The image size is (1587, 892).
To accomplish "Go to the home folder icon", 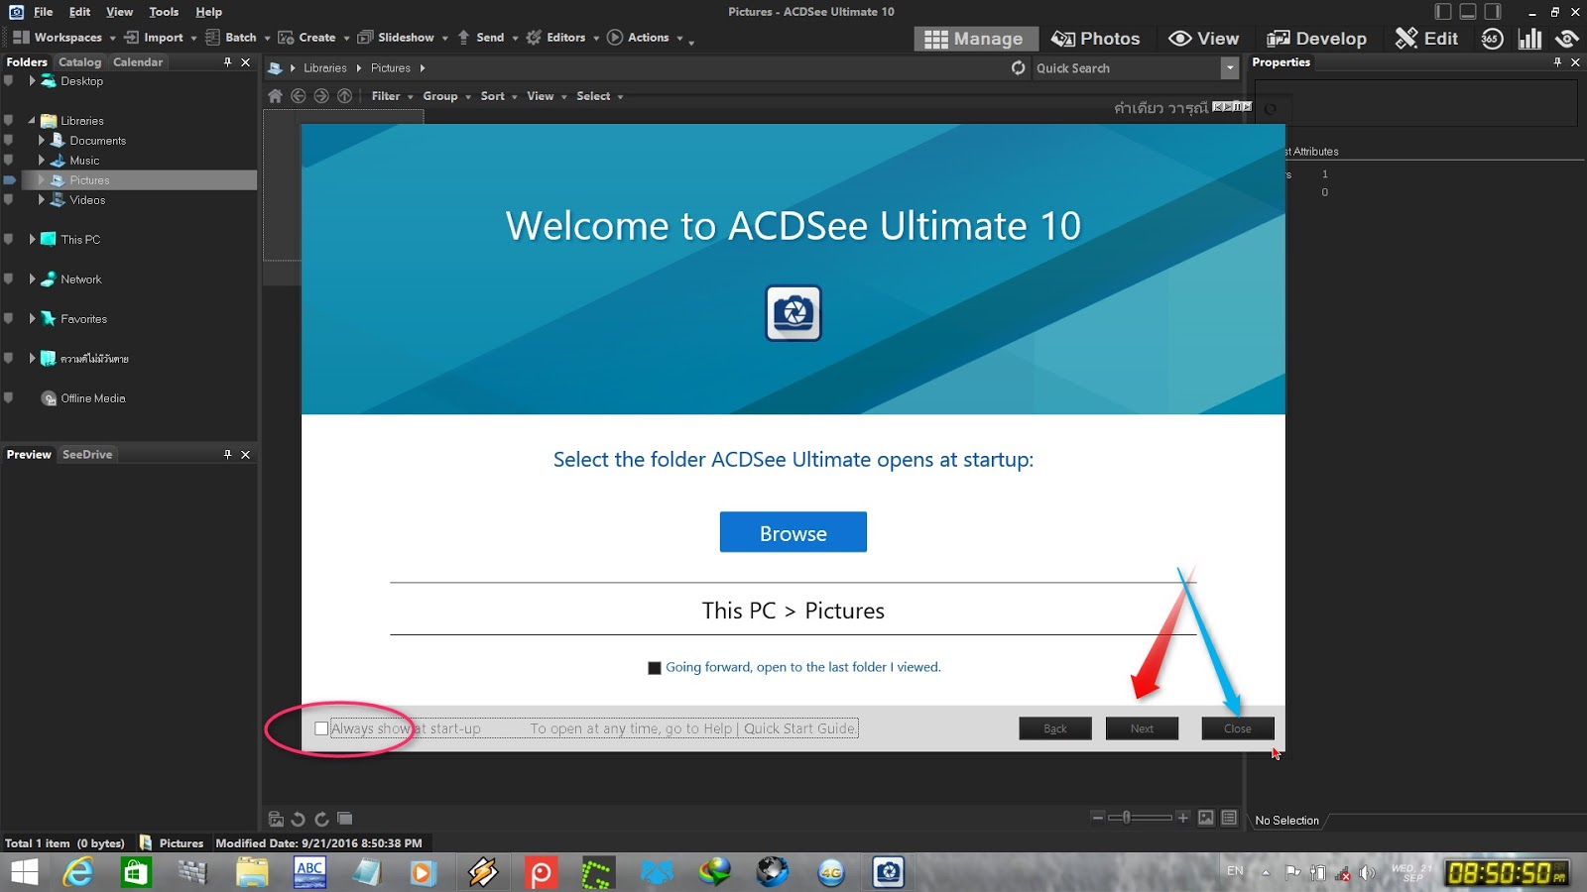I will (x=275, y=96).
